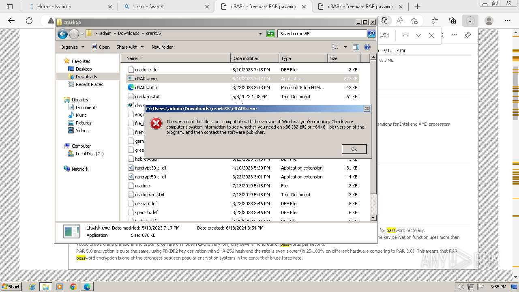Open the address bar history dropdown
The width and height of the screenshot is (519, 292).
coord(260,34)
